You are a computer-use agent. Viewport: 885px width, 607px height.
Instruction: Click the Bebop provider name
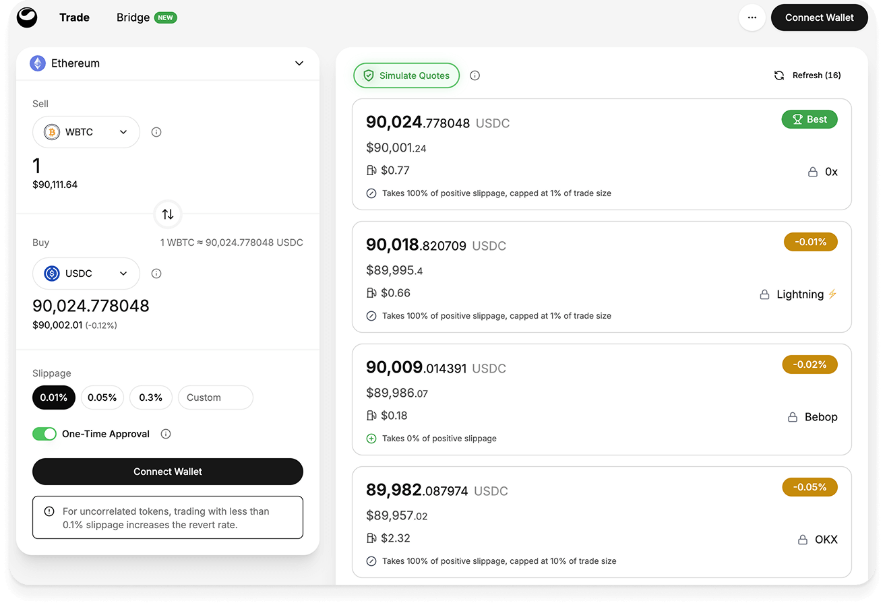tap(821, 417)
